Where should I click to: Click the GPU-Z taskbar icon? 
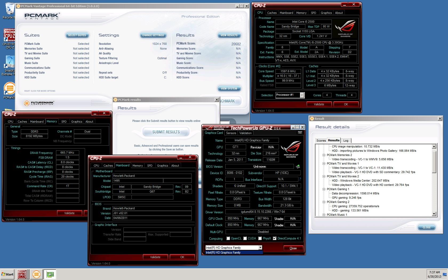[x=50, y=274]
